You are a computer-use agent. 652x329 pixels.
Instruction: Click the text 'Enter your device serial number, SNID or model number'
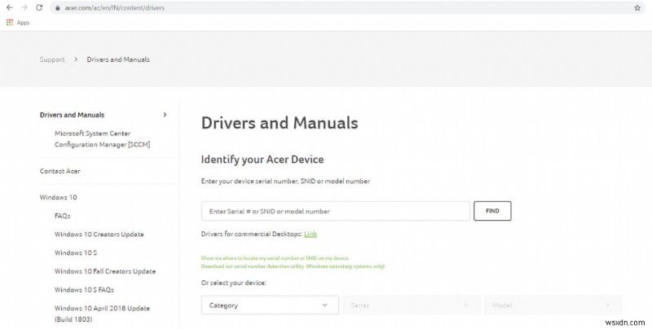[x=285, y=181]
